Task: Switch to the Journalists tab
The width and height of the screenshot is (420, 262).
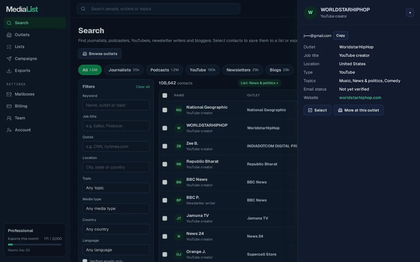Action: [124, 70]
